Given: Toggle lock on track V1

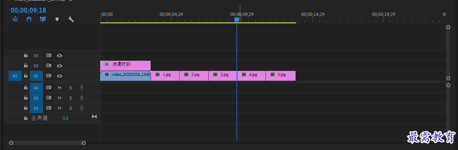Looking at the screenshot, I should [x=26, y=76].
